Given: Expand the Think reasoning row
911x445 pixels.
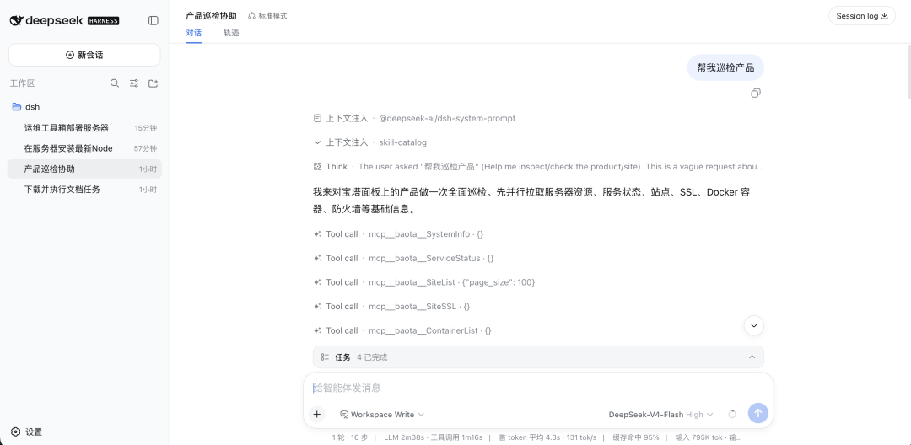Looking at the screenshot, I should click(x=538, y=167).
